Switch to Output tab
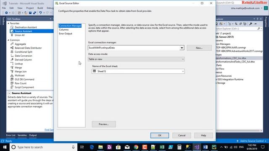269x151 pixels. 33,135
